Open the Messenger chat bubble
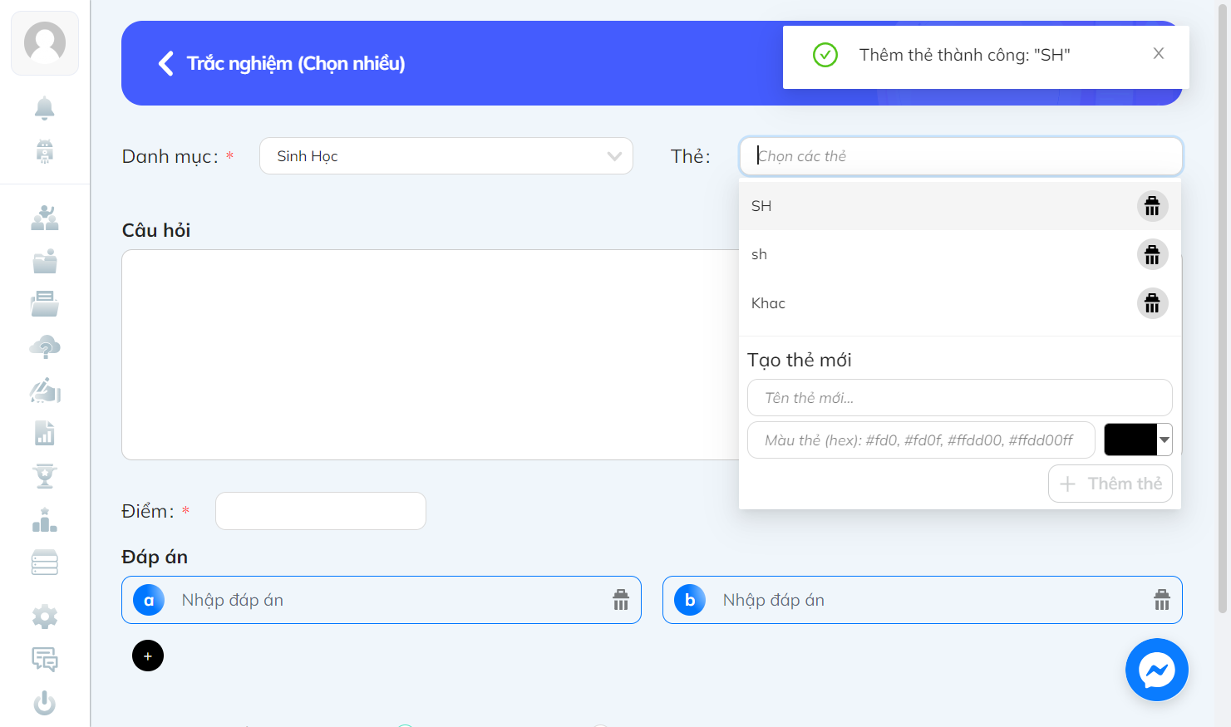This screenshot has height=727, width=1231. coord(1157,670)
